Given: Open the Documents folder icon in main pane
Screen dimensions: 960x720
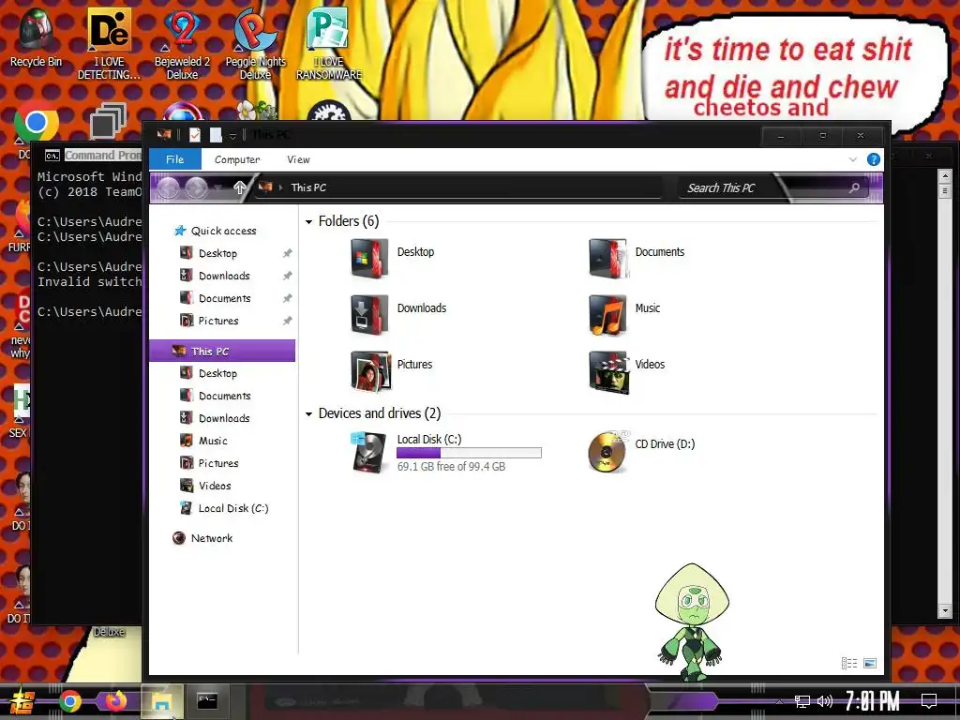Looking at the screenshot, I should click(608, 258).
